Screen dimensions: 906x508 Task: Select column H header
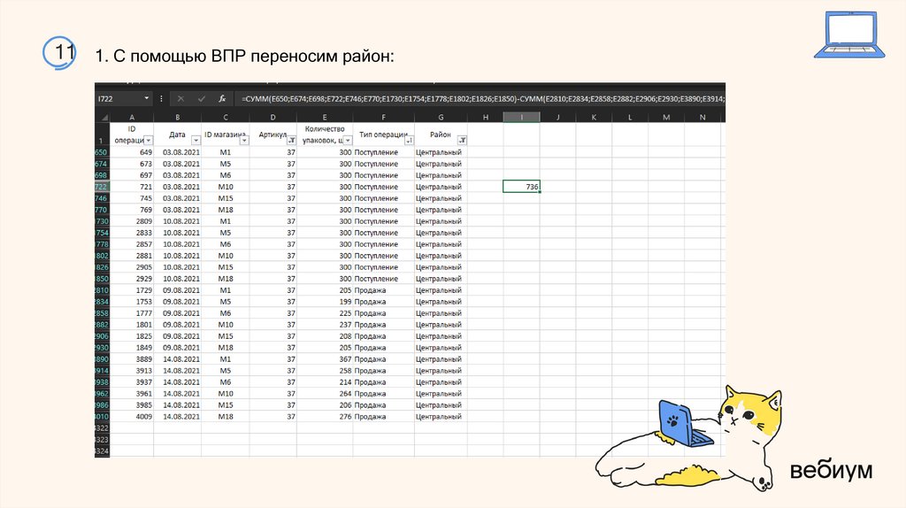tap(486, 118)
